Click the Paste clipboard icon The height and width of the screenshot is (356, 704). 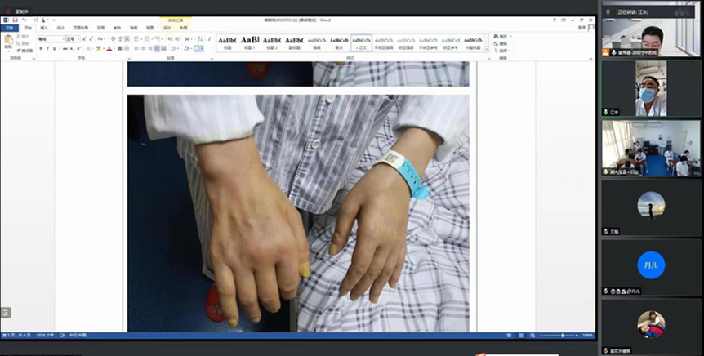8,41
